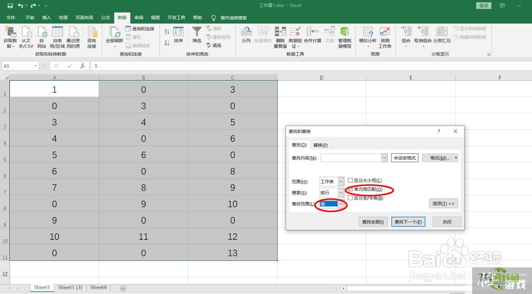Toggle 区分大小写 checkbox
This screenshot has height=294, width=532.
tap(350, 180)
